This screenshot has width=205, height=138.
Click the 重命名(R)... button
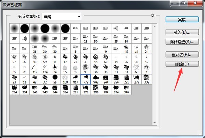(182, 54)
